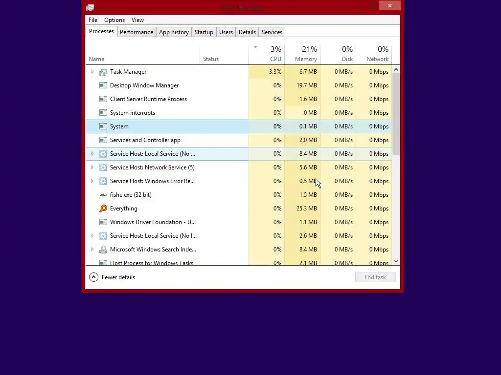This screenshot has height=375, width=501.
Task: Select the Processes tab
Action: click(x=101, y=31)
